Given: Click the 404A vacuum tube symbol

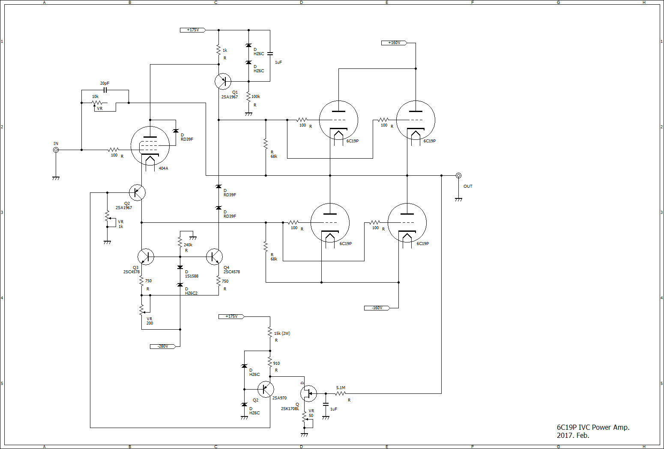Looking at the screenshot, I should click(150, 145).
